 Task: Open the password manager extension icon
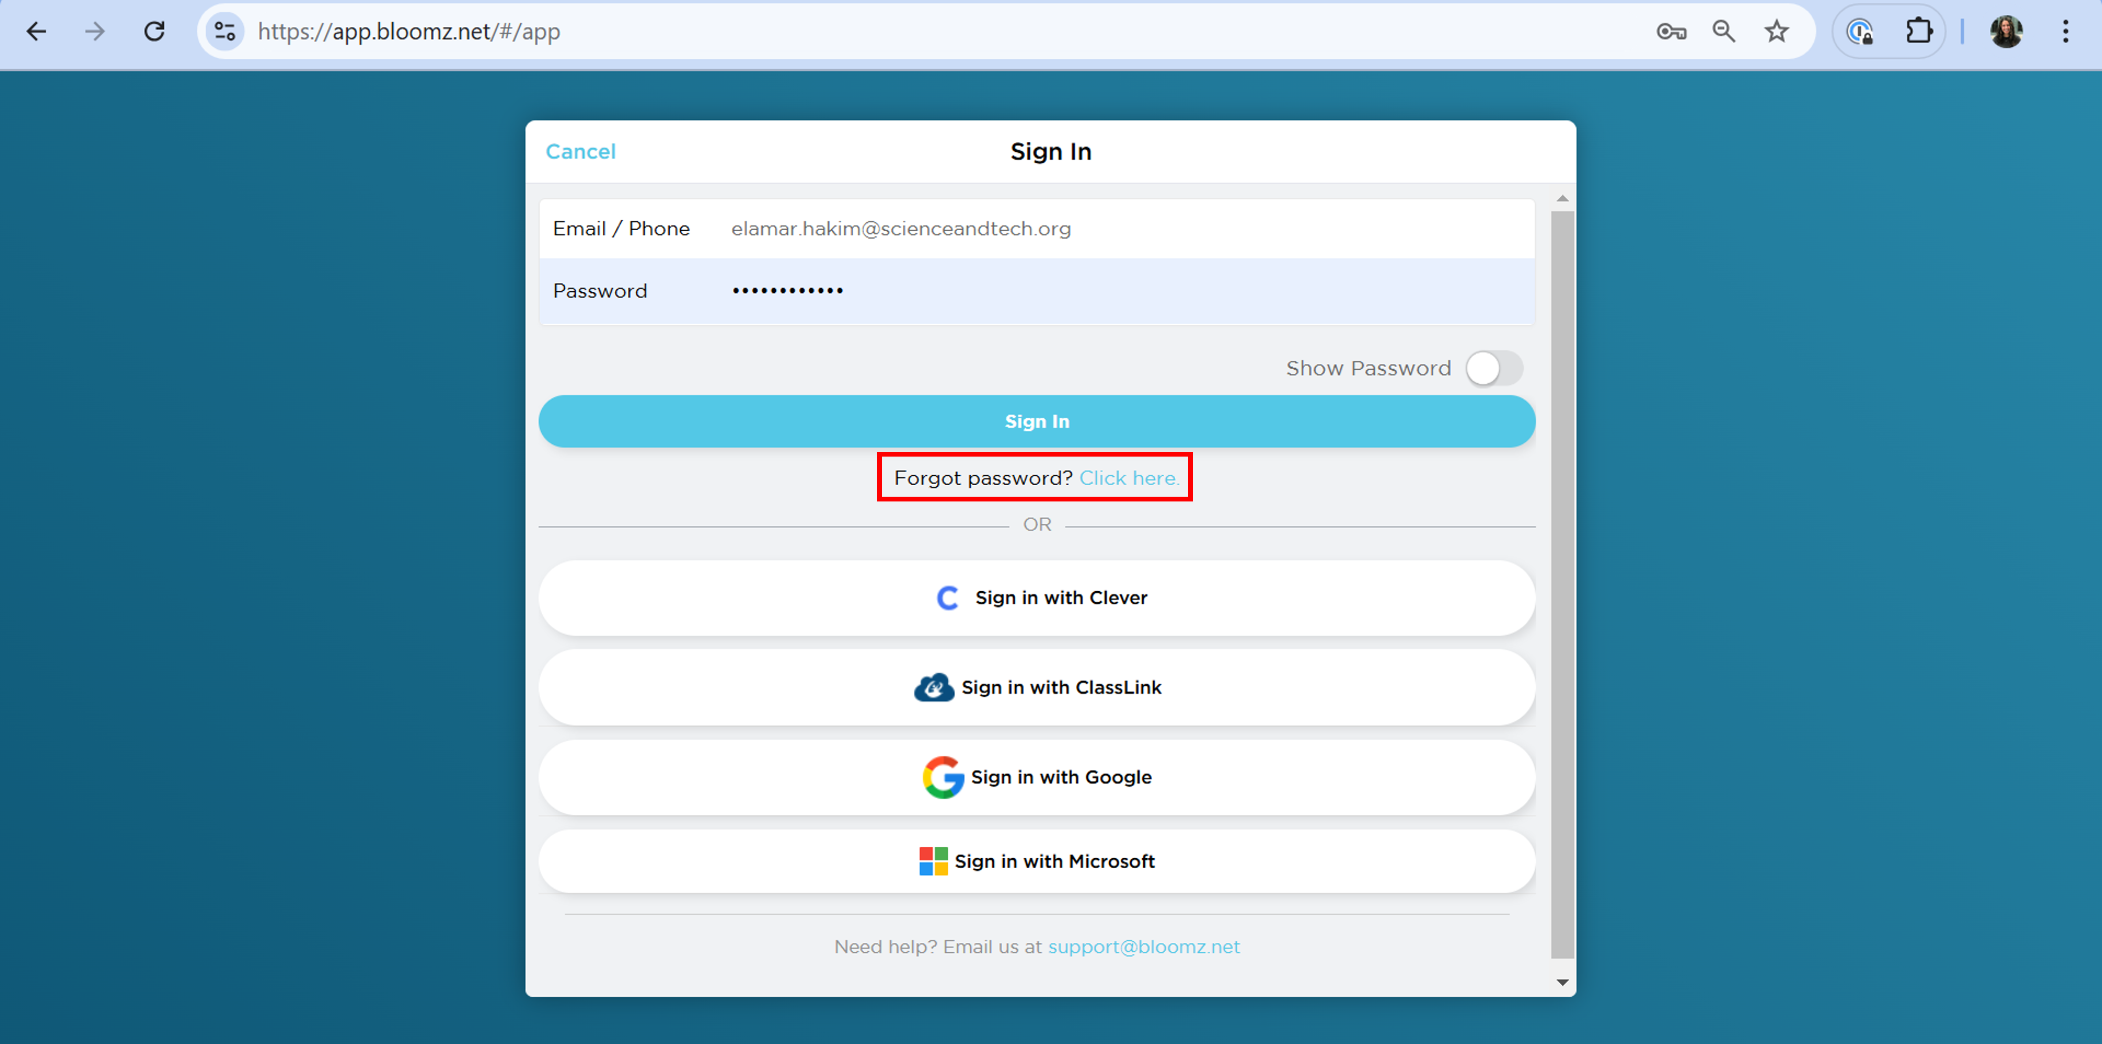(x=1860, y=32)
